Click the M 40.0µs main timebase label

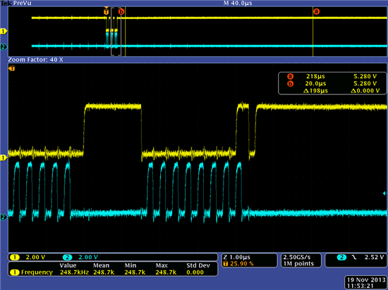click(238, 3)
